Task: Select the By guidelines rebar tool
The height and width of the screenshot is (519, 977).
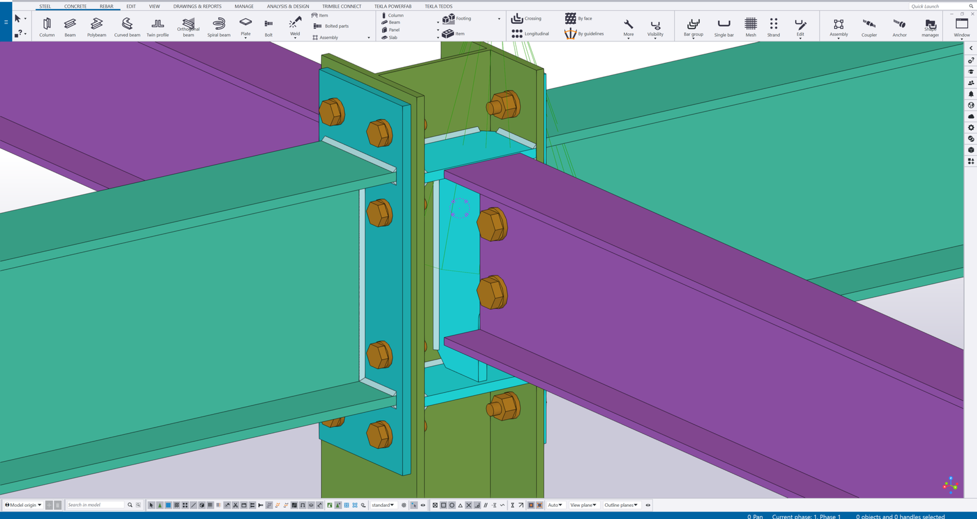Action: pyautogui.click(x=584, y=34)
